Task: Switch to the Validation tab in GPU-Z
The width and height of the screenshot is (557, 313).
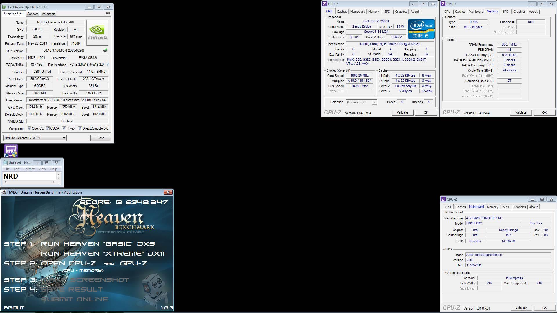Action: 48,14
